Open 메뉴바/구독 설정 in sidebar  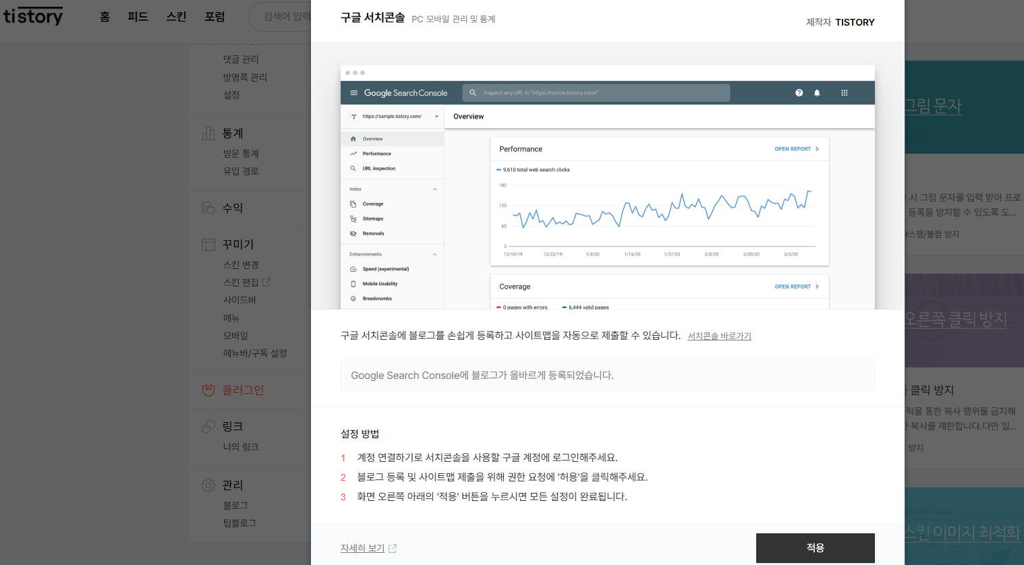pyautogui.click(x=255, y=353)
